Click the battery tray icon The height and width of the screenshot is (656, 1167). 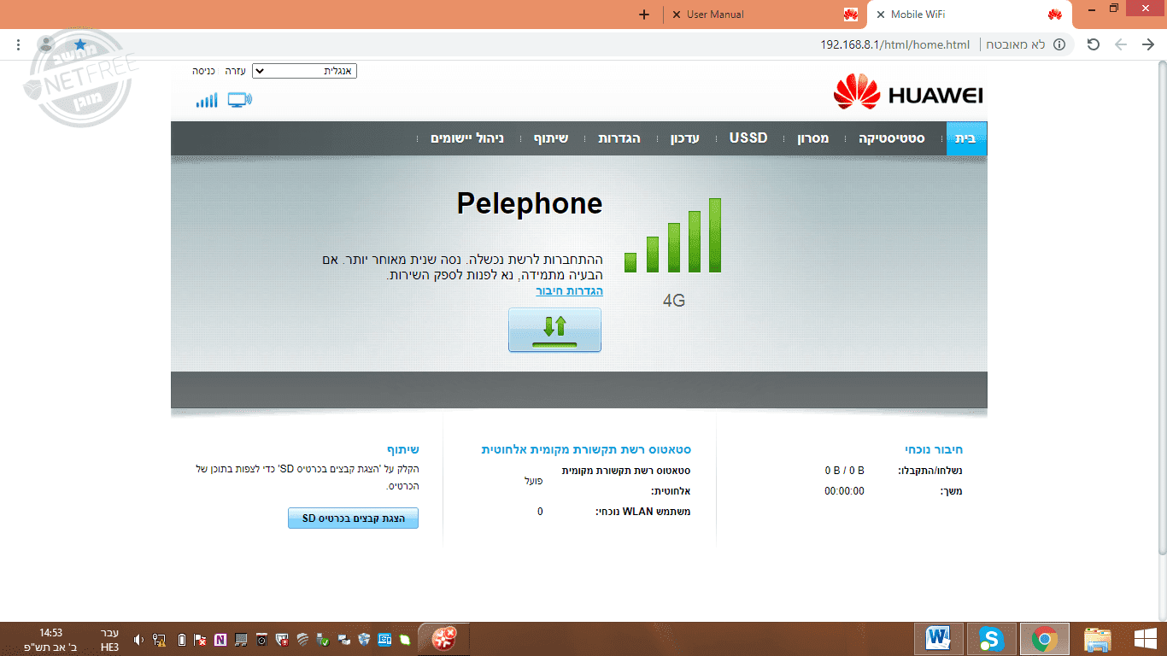pyautogui.click(x=181, y=639)
